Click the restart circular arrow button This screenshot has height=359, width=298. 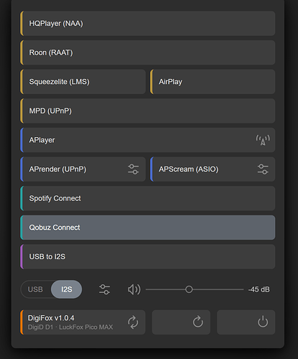click(x=181, y=322)
